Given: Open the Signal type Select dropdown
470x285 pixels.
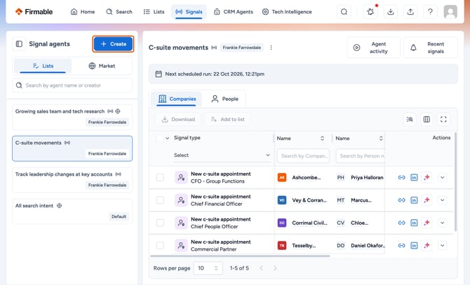Looking at the screenshot, I should [222, 155].
